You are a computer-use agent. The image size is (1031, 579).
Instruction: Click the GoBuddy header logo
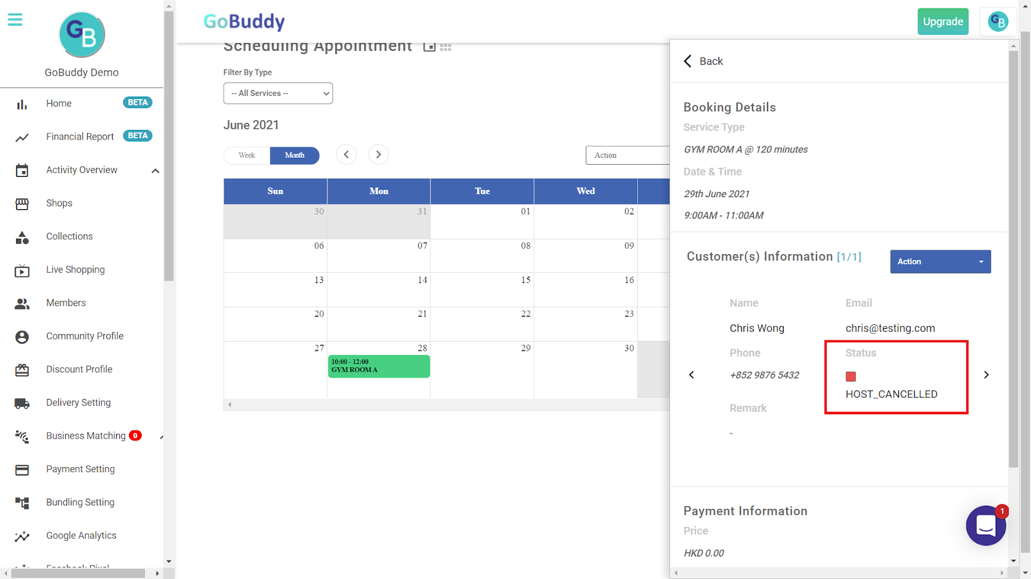[244, 22]
